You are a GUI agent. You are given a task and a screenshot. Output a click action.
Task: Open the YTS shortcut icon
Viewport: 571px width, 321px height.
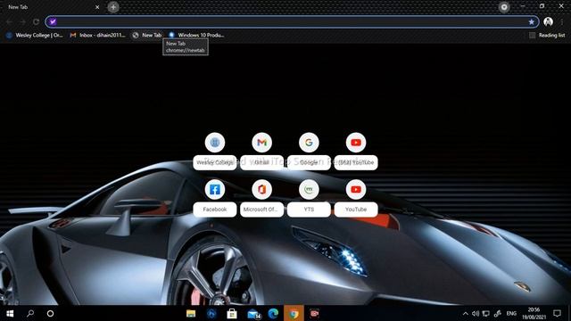[309, 189]
